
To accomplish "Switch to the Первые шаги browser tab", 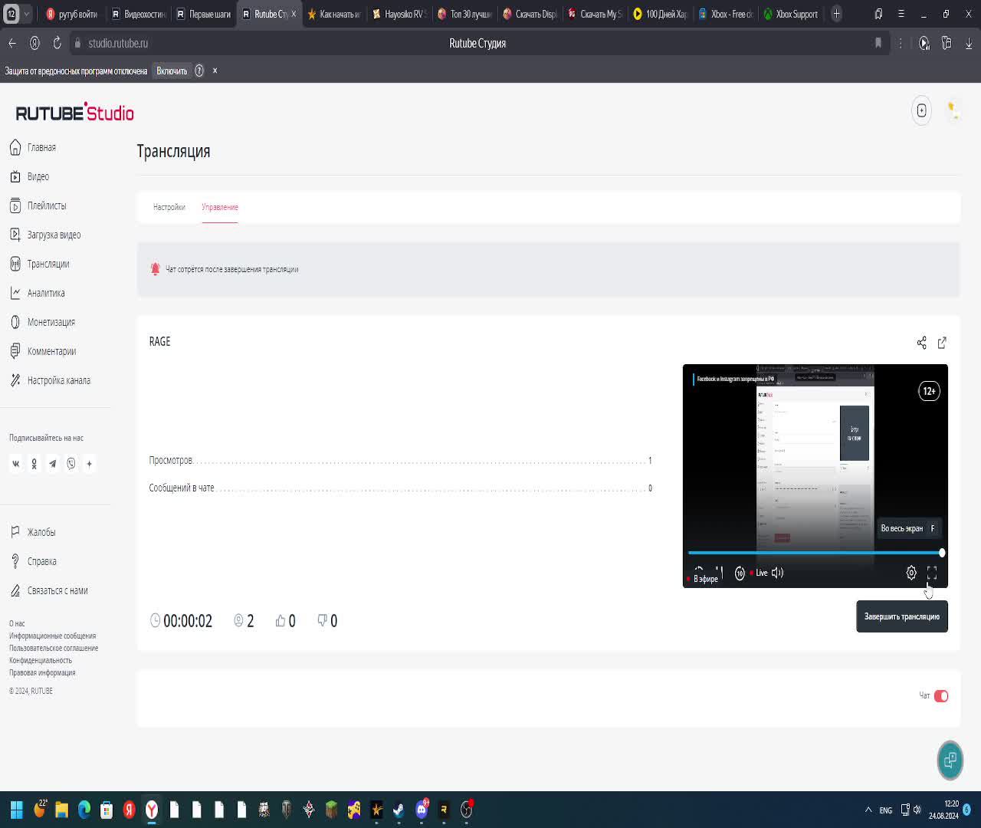I will [203, 14].
